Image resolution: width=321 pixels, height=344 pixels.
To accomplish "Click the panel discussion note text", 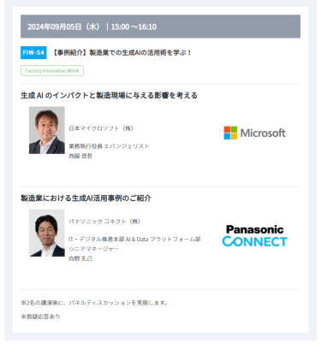I will click(x=94, y=303).
